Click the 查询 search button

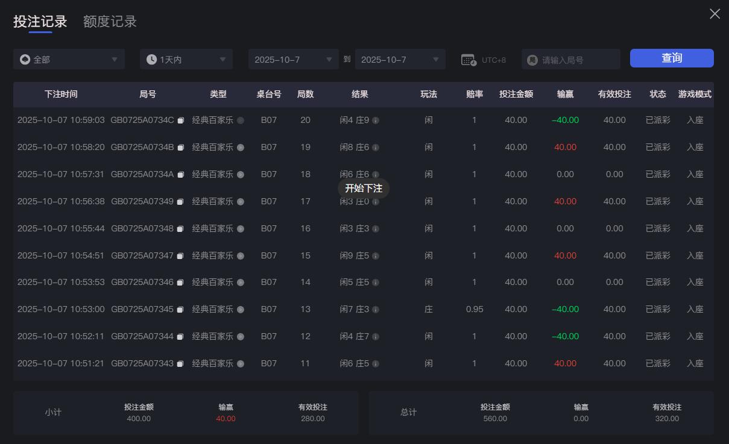point(672,58)
